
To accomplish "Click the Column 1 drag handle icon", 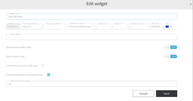I will click(8, 27).
